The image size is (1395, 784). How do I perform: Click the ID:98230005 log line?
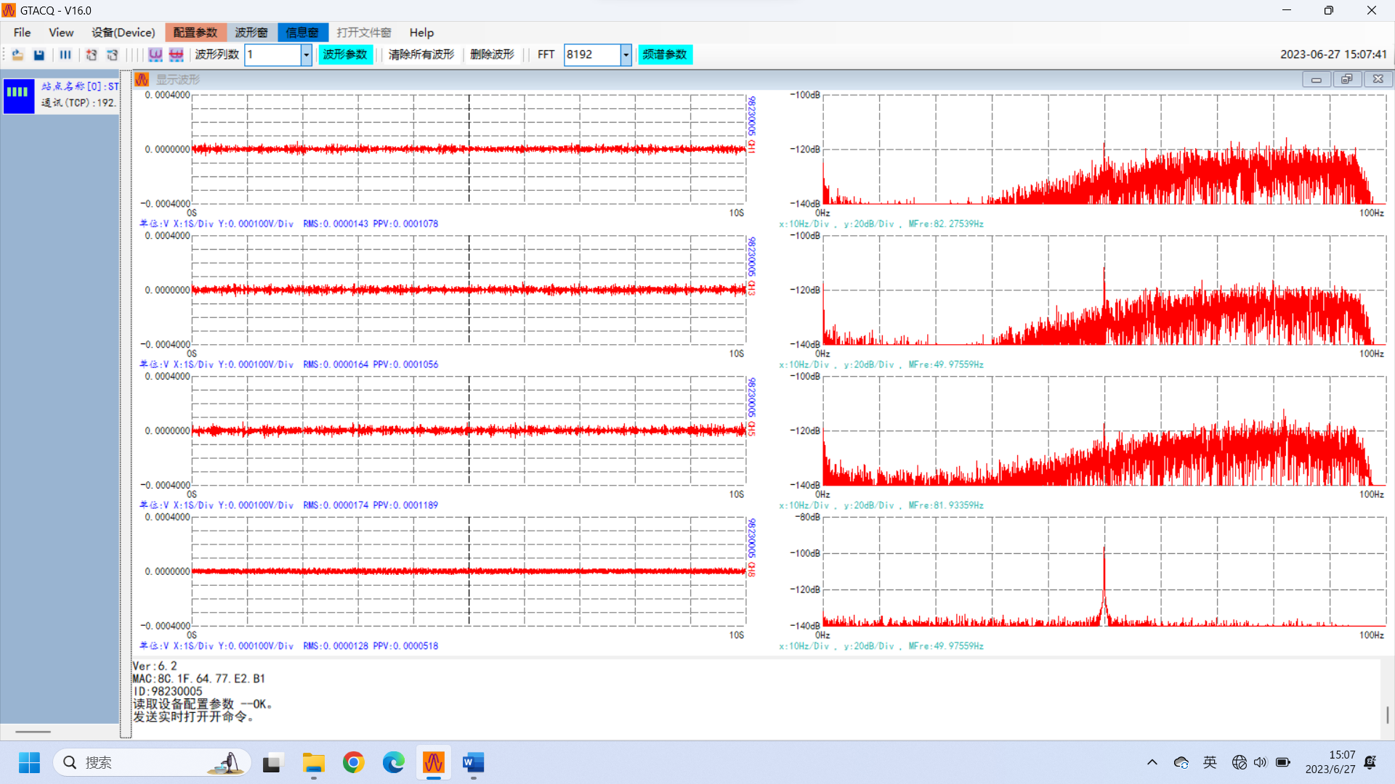[167, 692]
